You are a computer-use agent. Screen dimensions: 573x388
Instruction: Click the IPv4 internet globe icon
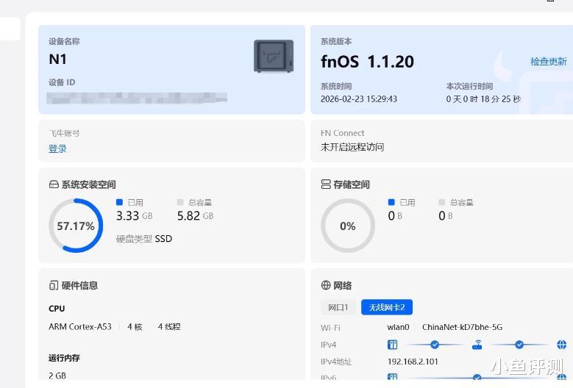(x=562, y=345)
